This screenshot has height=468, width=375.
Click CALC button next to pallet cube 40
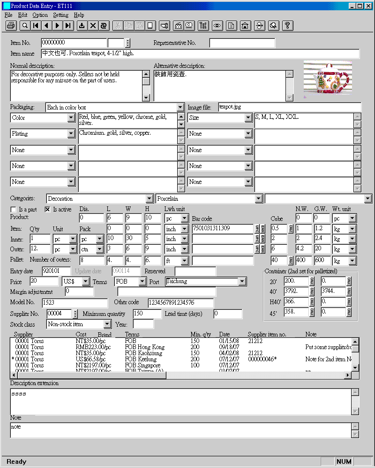(x=291, y=261)
